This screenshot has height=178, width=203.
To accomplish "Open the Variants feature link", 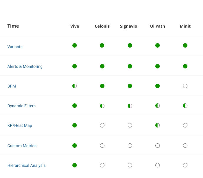I will (15, 47).
